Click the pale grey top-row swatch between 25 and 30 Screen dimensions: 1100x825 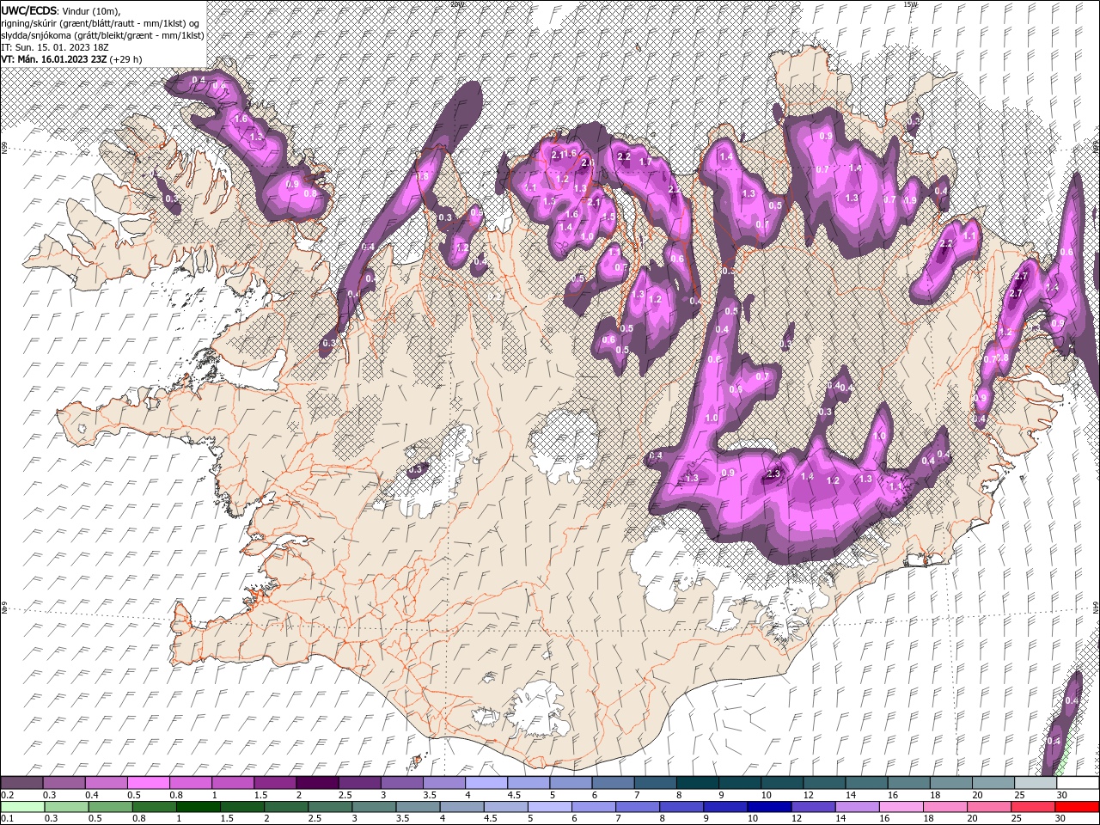pos(1036,783)
